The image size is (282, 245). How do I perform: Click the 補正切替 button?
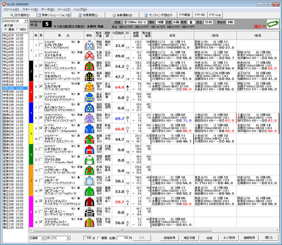[189, 238]
